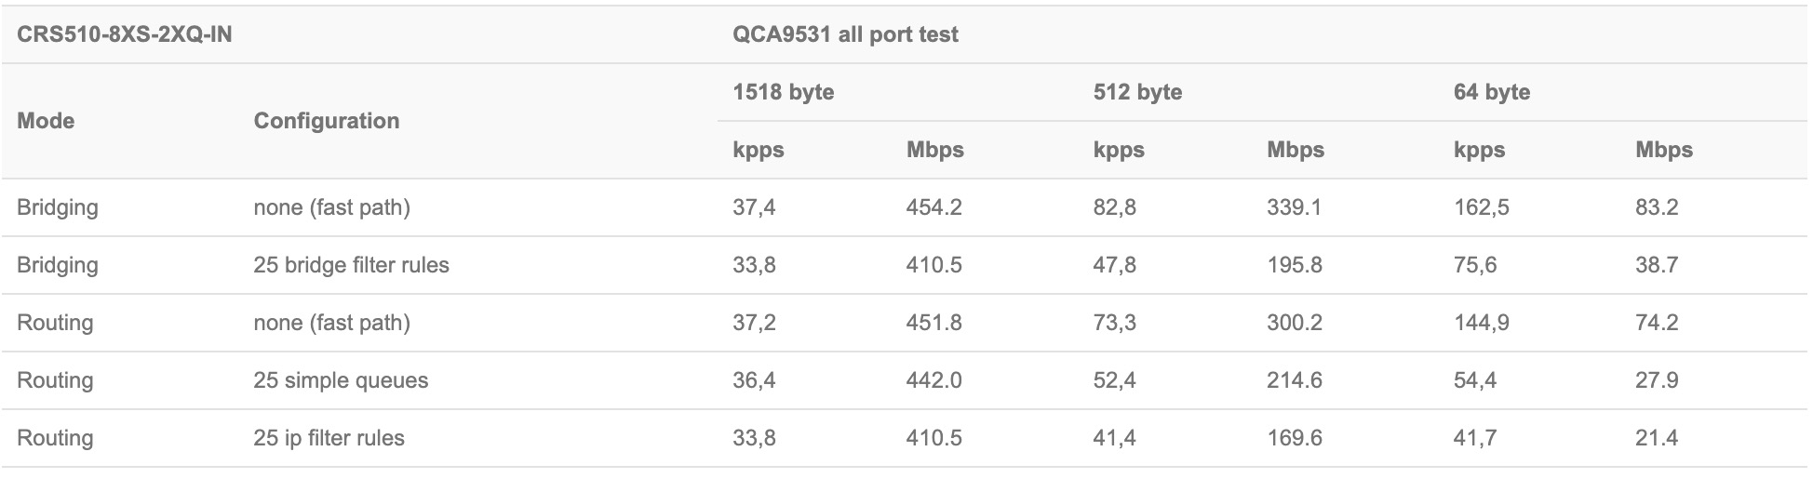Screen dimensions: 1813x478
Task: Click the 454.2 Mbps value
Action: point(933,207)
